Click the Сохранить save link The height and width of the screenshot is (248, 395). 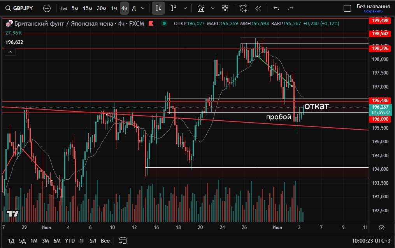[x=373, y=11]
